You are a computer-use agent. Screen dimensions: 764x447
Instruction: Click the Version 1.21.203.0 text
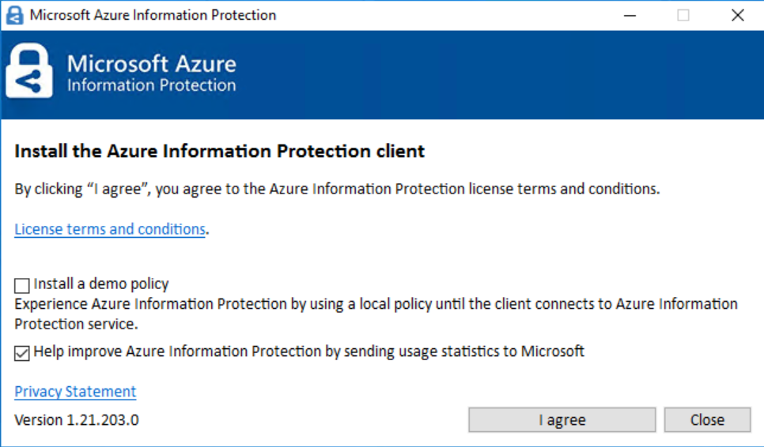pyautogui.click(x=77, y=420)
